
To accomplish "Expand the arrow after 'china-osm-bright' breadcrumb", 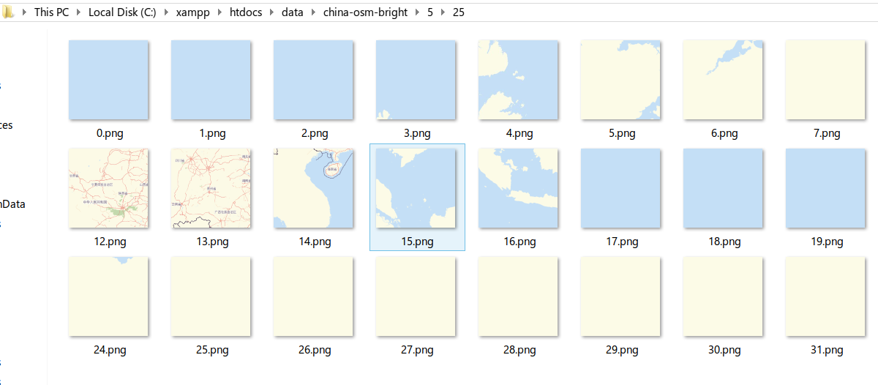I will [418, 12].
